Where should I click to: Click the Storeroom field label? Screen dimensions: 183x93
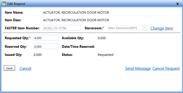pyautogui.click(x=94, y=28)
